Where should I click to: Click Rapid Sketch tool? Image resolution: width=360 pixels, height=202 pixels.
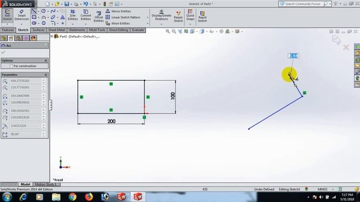coord(202,16)
